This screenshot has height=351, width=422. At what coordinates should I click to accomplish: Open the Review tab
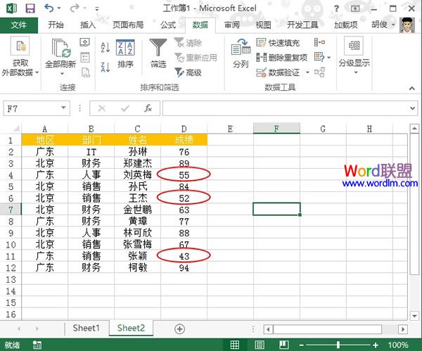(x=231, y=25)
